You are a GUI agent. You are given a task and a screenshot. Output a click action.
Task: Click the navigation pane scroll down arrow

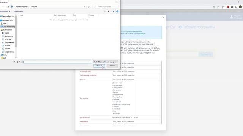(x=16, y=58)
